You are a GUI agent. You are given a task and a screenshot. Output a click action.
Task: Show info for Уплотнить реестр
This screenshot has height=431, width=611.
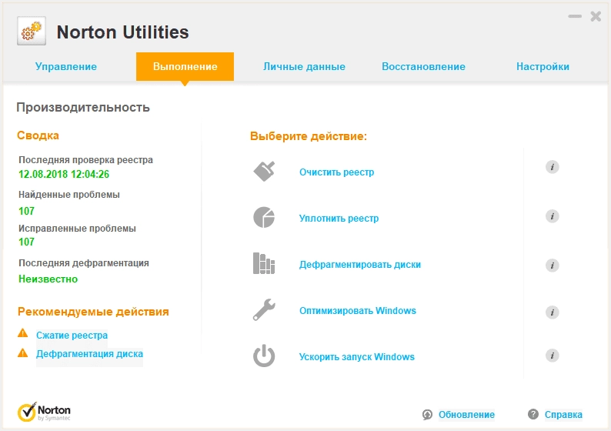tap(553, 216)
